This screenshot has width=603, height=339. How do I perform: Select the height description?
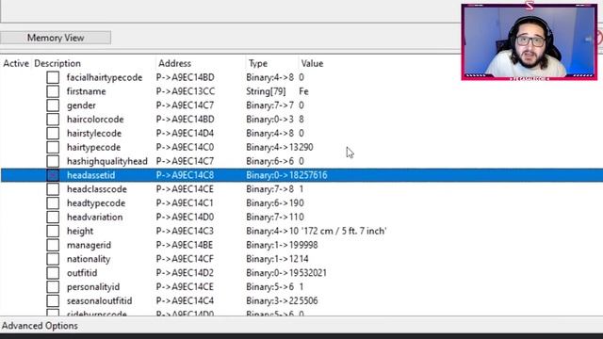coord(80,232)
